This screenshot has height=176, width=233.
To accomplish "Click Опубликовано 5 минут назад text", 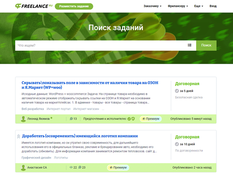I will click(x=191, y=119).
